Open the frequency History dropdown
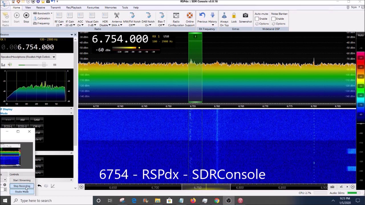365x205 pixels. tap(212, 19)
